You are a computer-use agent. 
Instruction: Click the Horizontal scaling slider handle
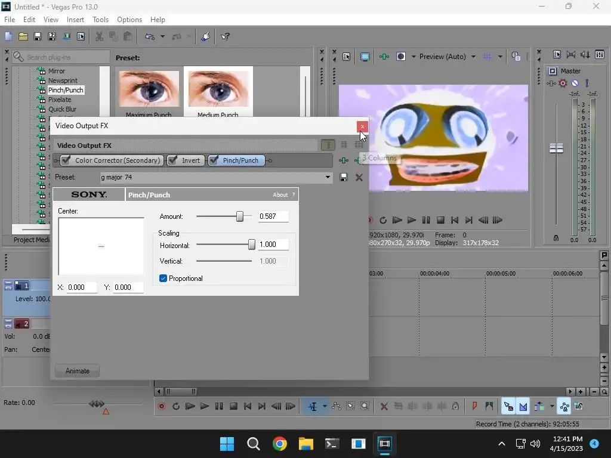point(252,245)
